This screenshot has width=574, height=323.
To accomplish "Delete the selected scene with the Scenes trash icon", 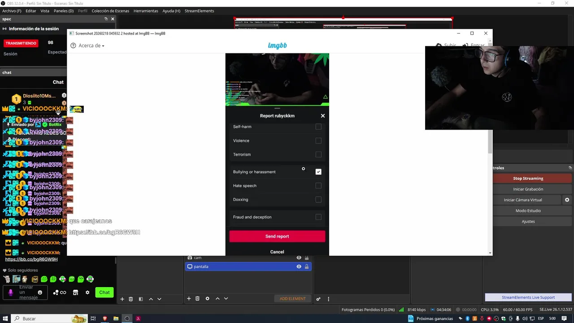I will click(131, 299).
